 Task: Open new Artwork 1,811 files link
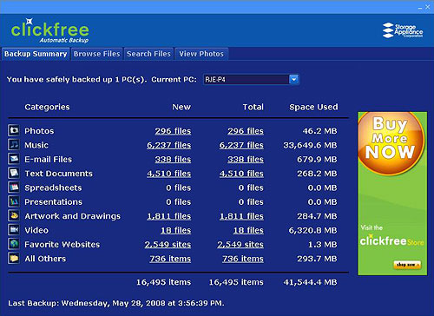169,216
